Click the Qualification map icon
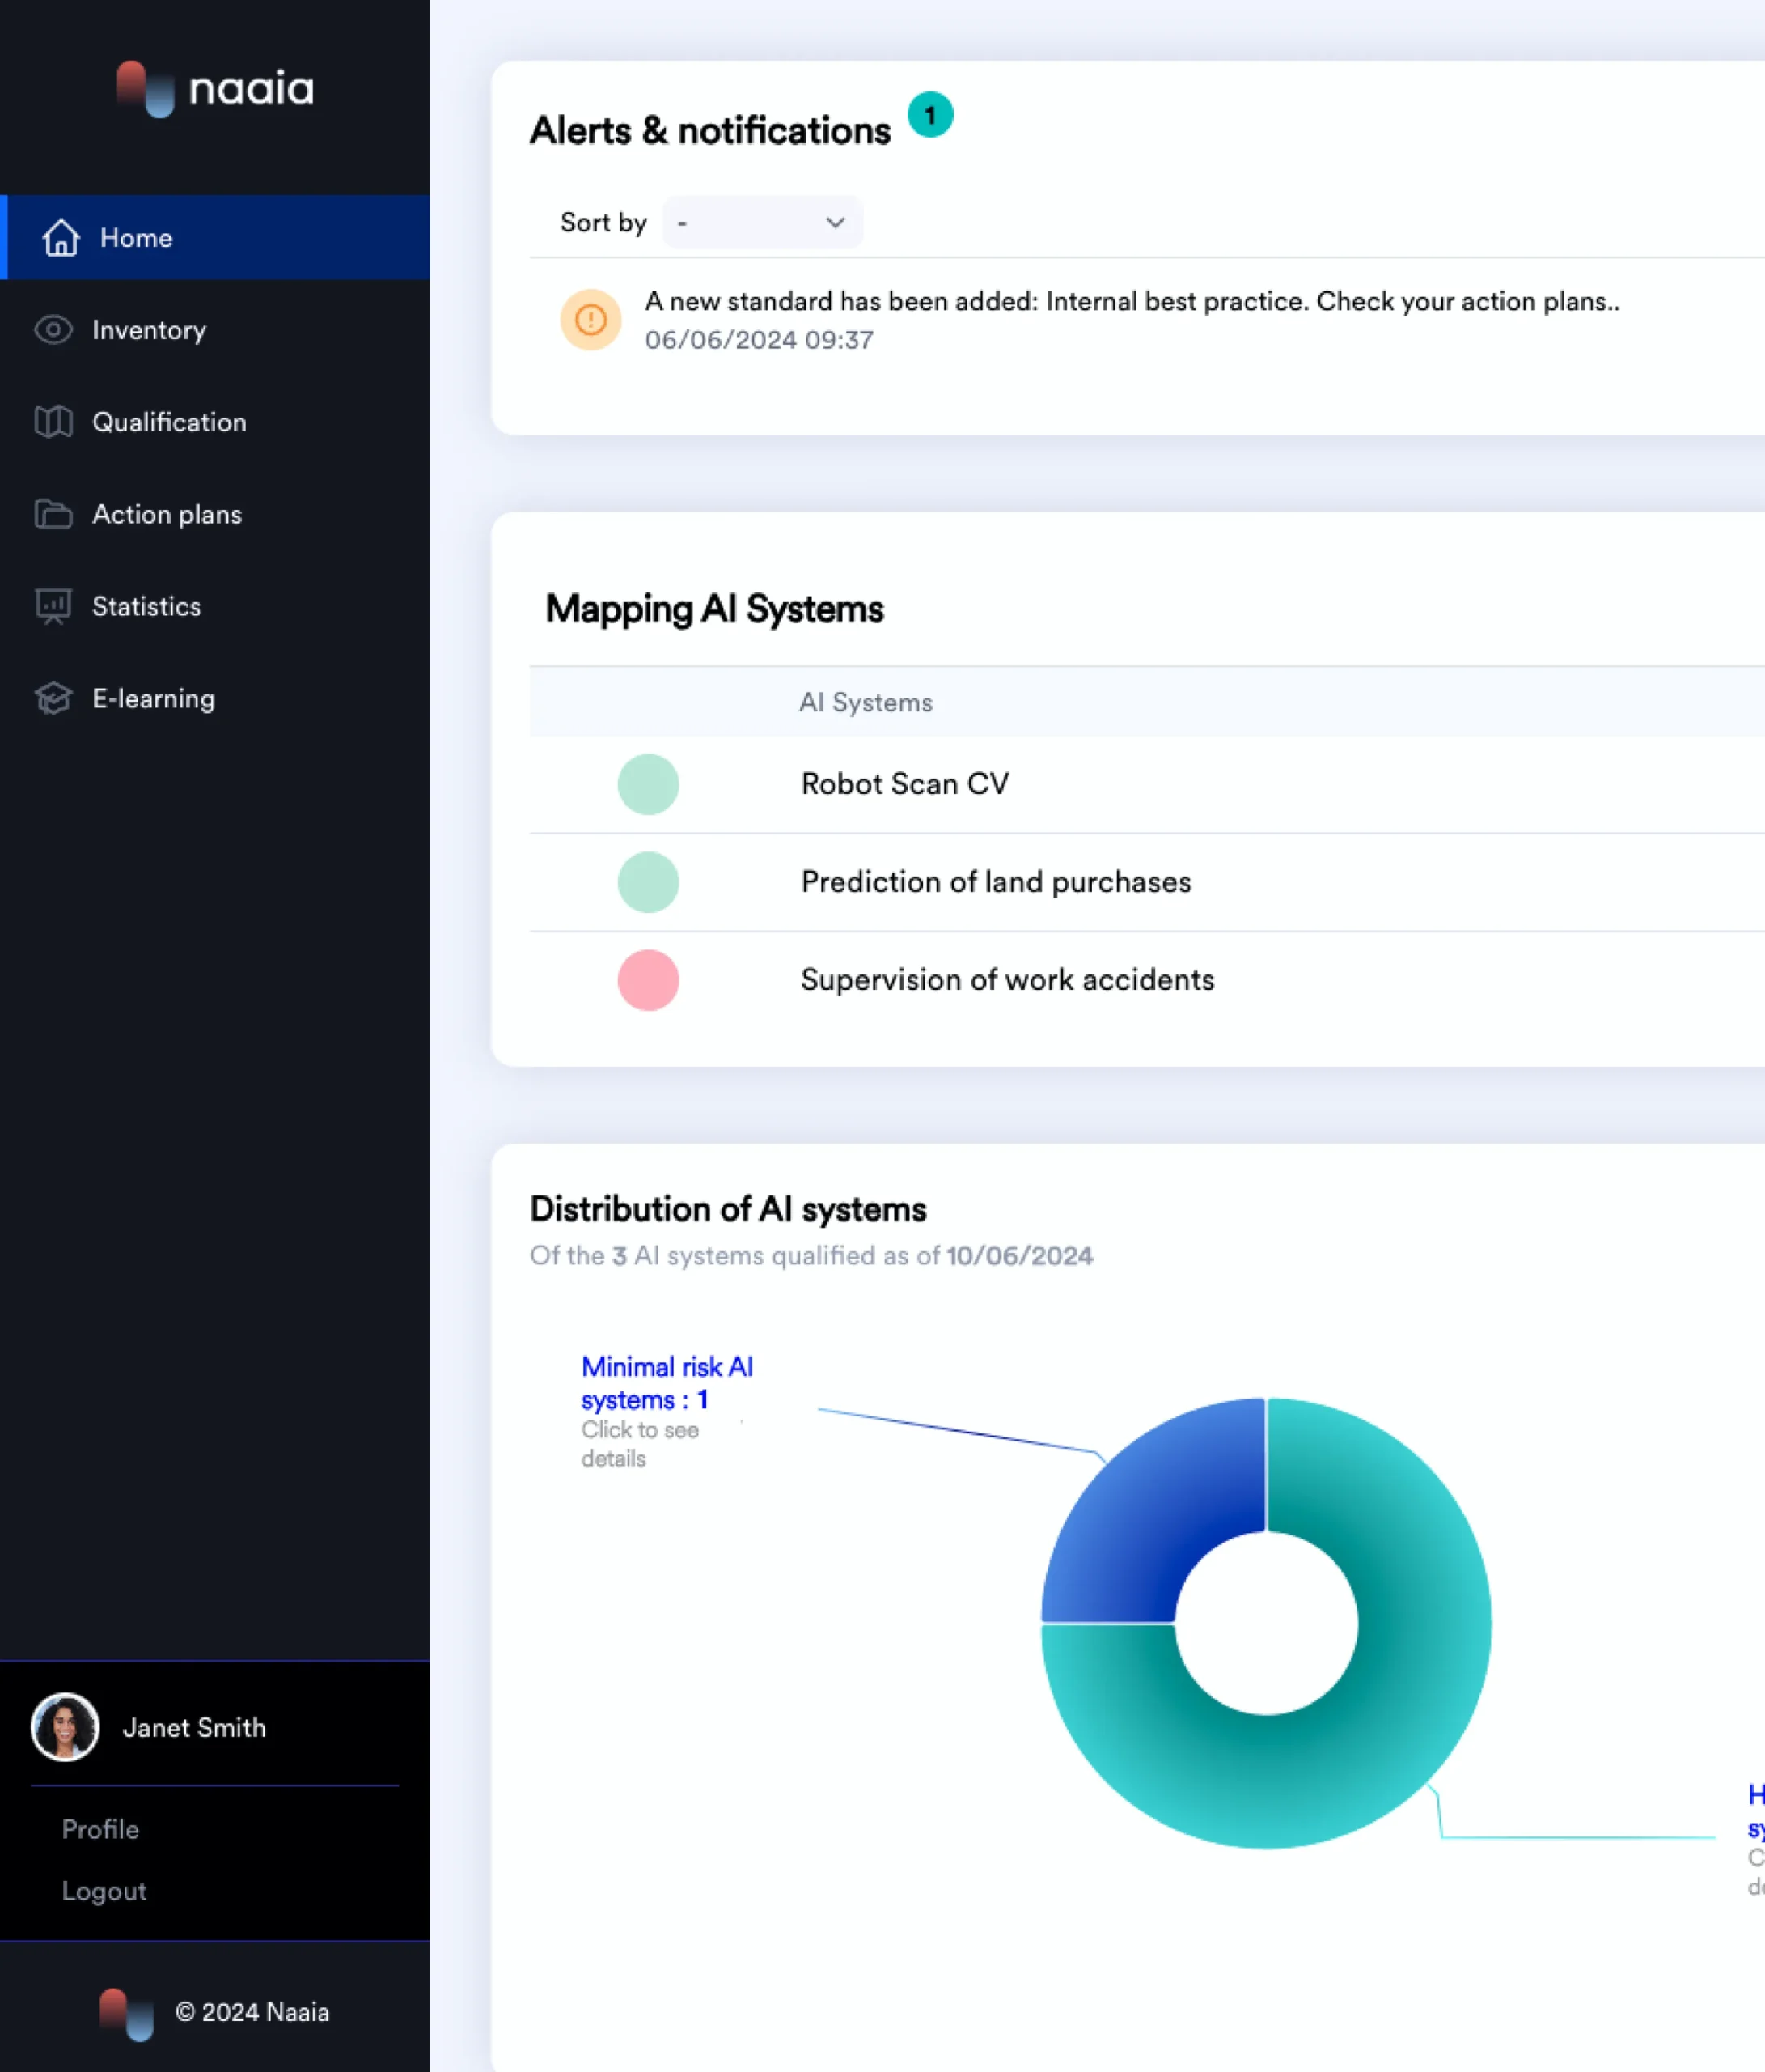Image resolution: width=1765 pixels, height=2072 pixels. click(54, 422)
